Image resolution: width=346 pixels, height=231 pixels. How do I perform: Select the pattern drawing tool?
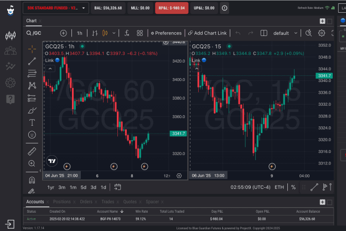(32, 85)
